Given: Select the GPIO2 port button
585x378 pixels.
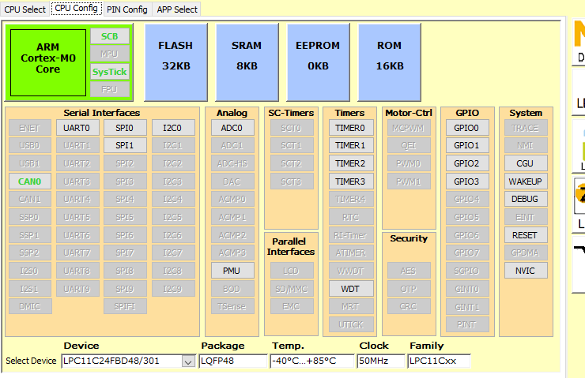Looking at the screenshot, I should click(x=467, y=163).
